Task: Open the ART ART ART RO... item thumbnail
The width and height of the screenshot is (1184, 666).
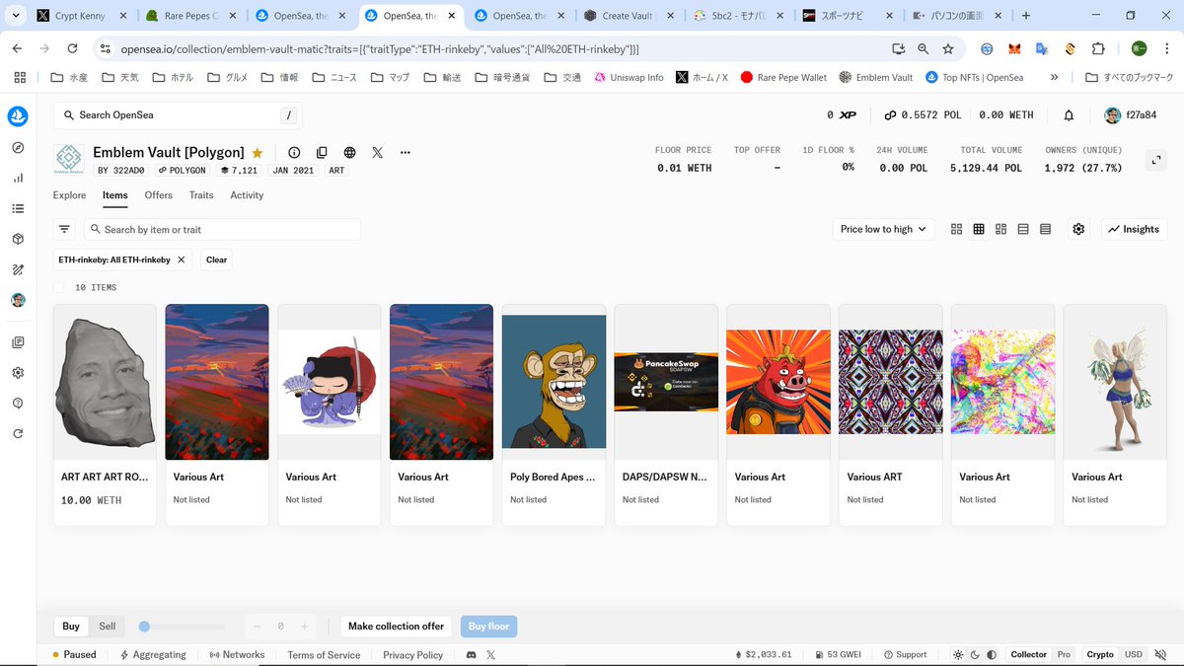Action: click(x=105, y=383)
